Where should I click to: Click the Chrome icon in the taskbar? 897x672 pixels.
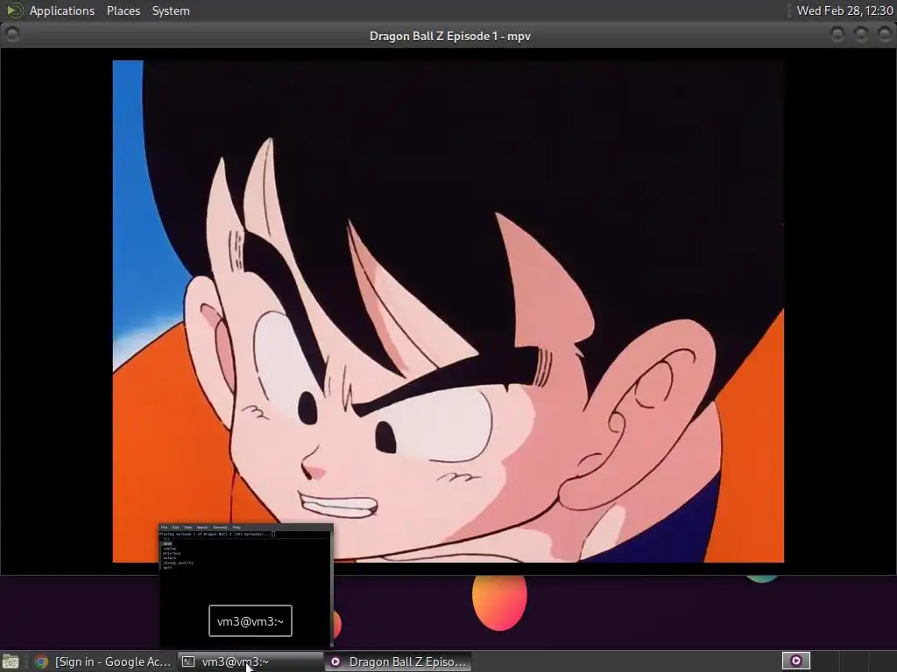(41, 661)
